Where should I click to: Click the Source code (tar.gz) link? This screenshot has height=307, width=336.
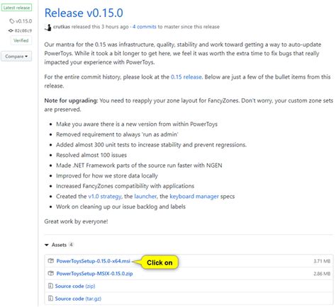pyautogui.click(x=78, y=299)
